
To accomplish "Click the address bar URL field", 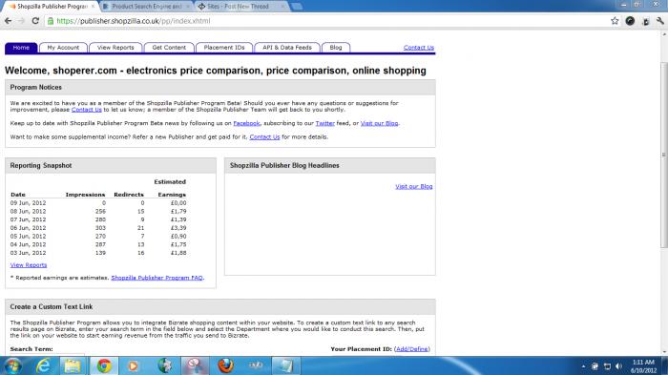I will coord(328,21).
